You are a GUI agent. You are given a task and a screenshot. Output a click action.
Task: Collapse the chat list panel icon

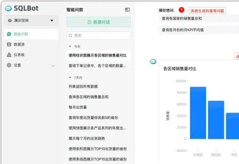point(127,9)
